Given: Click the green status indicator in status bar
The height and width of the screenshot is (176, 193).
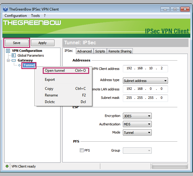Looking at the screenshot, I should (7, 166).
